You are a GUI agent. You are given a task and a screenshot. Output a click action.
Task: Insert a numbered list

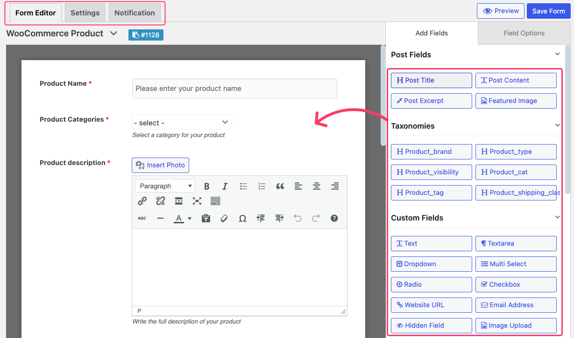tap(262, 186)
